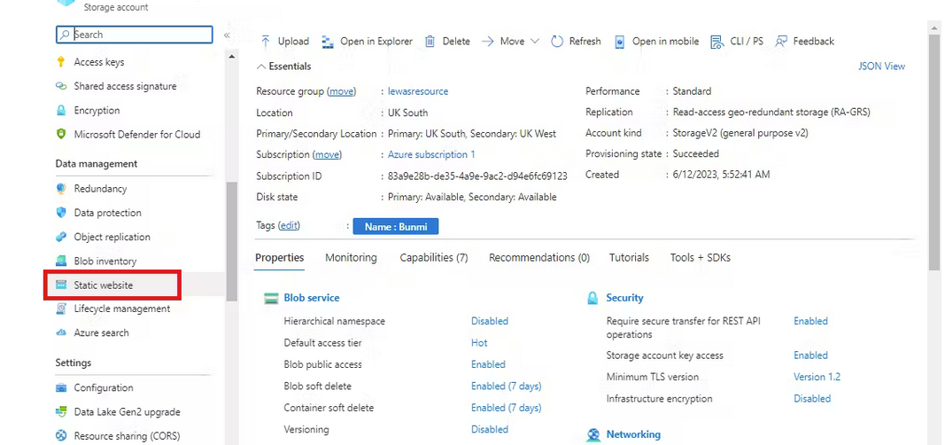Click the Microsoft Defender for Cloud shield icon

pyautogui.click(x=61, y=135)
